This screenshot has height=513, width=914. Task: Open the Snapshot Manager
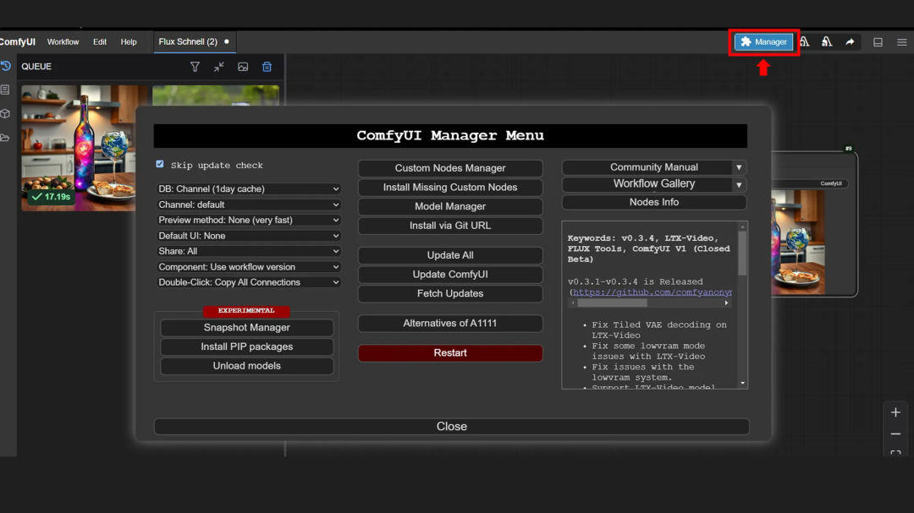[246, 327]
